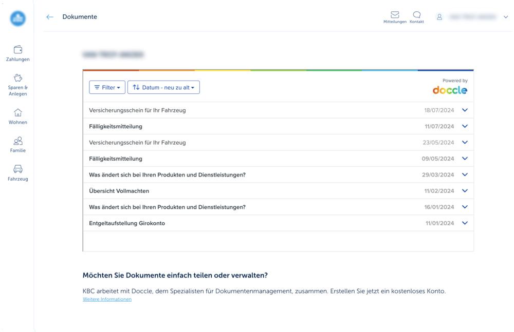Image resolution: width=514 pixels, height=332 pixels.
Task: Open Mitteilungen envelope icon
Action: tap(395, 15)
